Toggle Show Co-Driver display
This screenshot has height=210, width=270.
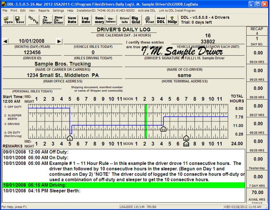pyautogui.click(x=58, y=19)
